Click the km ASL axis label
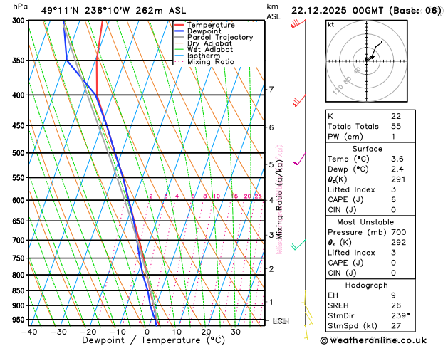448x346 pixels. (274, 11)
